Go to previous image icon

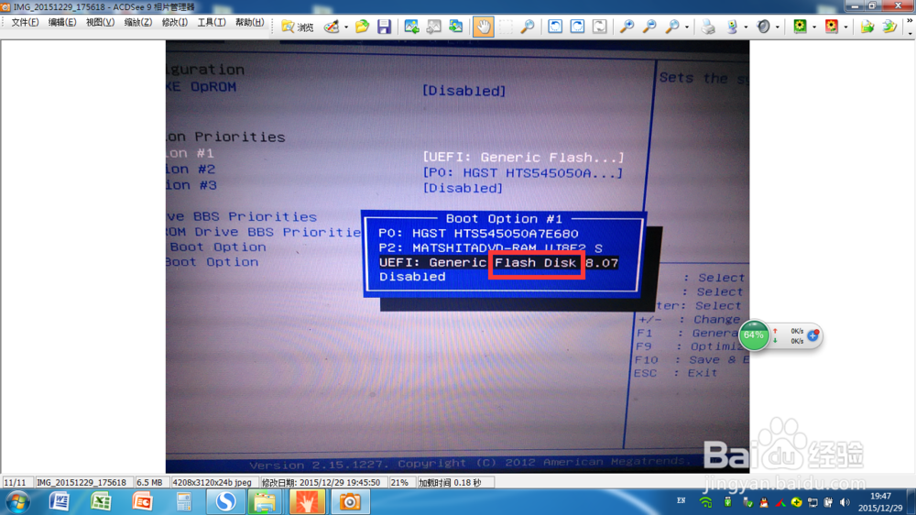(x=411, y=27)
